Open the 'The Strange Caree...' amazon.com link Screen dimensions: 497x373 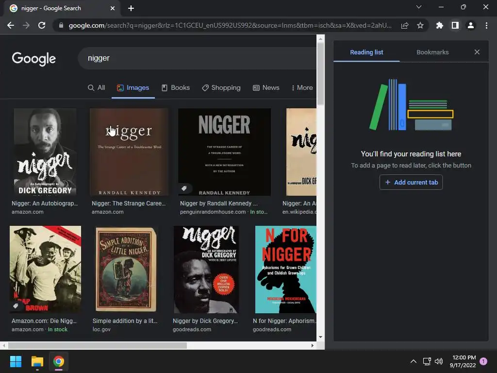[x=129, y=203]
